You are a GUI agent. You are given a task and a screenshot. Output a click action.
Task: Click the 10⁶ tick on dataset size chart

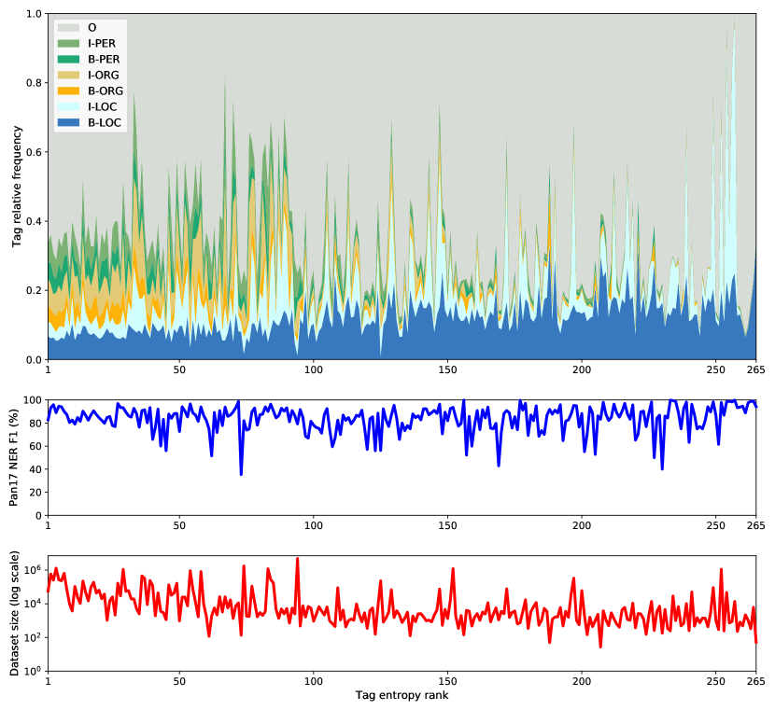(32, 570)
